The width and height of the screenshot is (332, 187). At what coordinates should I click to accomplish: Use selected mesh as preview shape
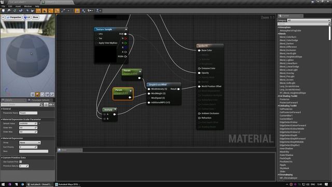tap(52, 95)
